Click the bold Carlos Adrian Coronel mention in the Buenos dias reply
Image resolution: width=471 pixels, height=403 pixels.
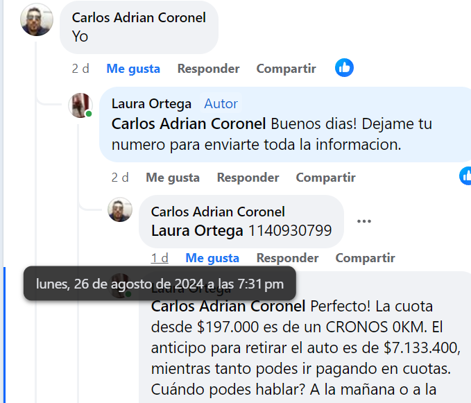[189, 124]
